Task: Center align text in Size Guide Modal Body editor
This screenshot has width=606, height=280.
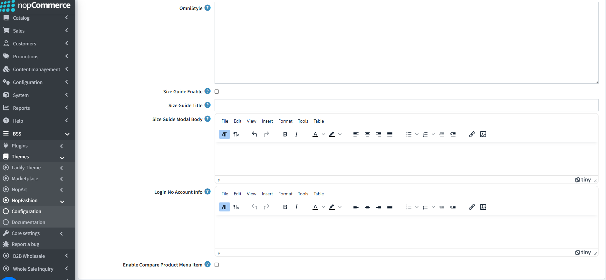Action: [x=367, y=134]
